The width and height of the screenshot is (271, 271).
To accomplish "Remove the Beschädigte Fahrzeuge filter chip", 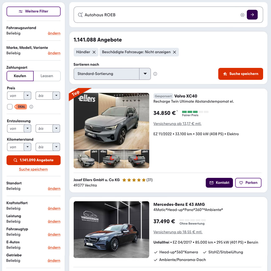I will click(175, 52).
